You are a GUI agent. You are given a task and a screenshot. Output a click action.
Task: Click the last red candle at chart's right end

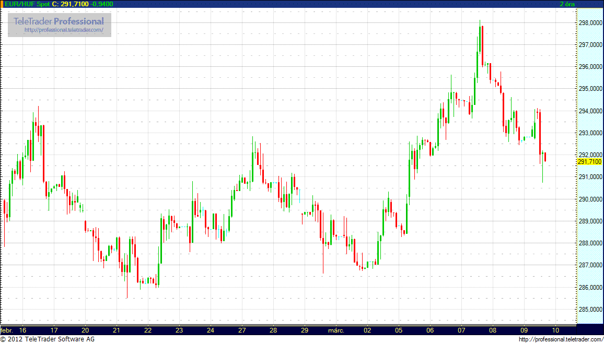pyautogui.click(x=545, y=157)
